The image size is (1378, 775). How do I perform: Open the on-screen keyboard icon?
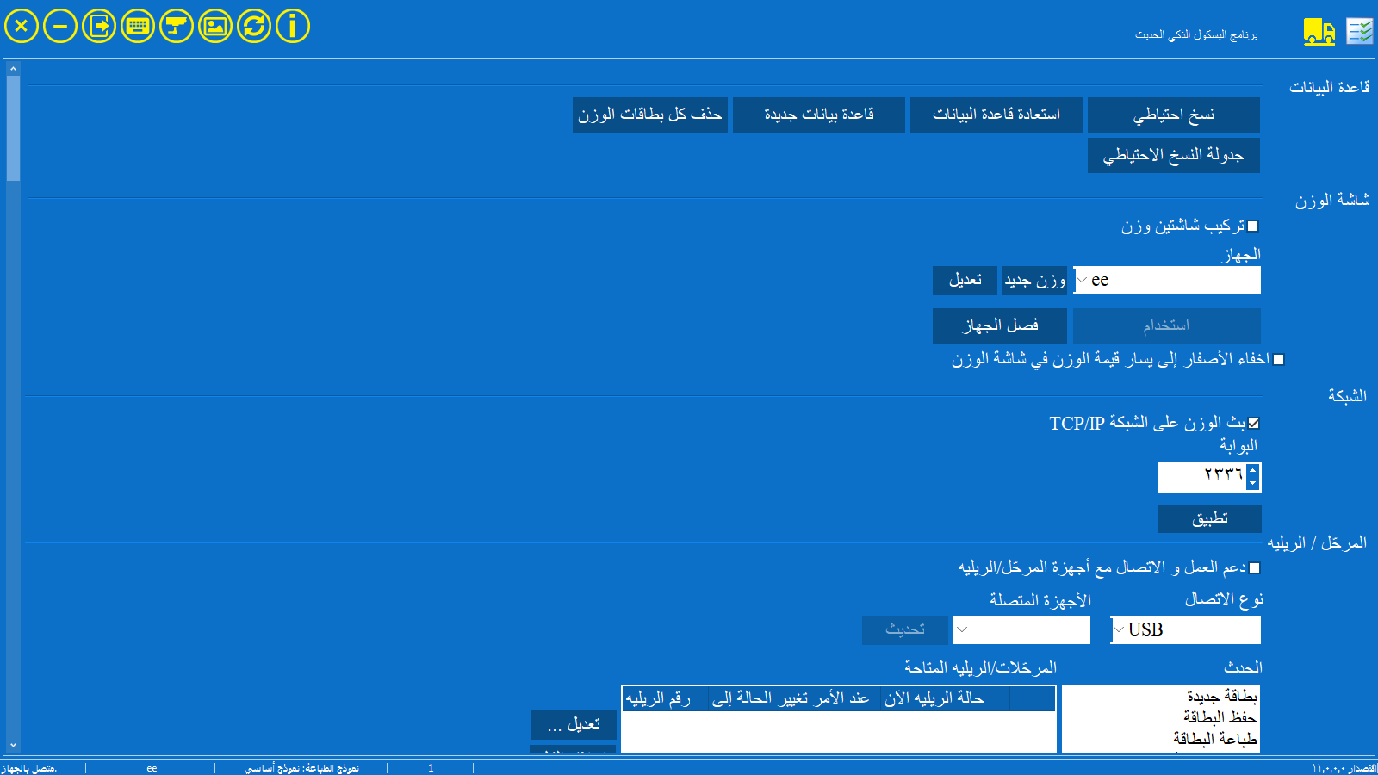click(138, 26)
